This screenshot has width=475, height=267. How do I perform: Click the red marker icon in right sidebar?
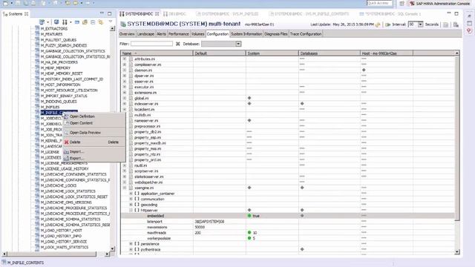click(469, 30)
